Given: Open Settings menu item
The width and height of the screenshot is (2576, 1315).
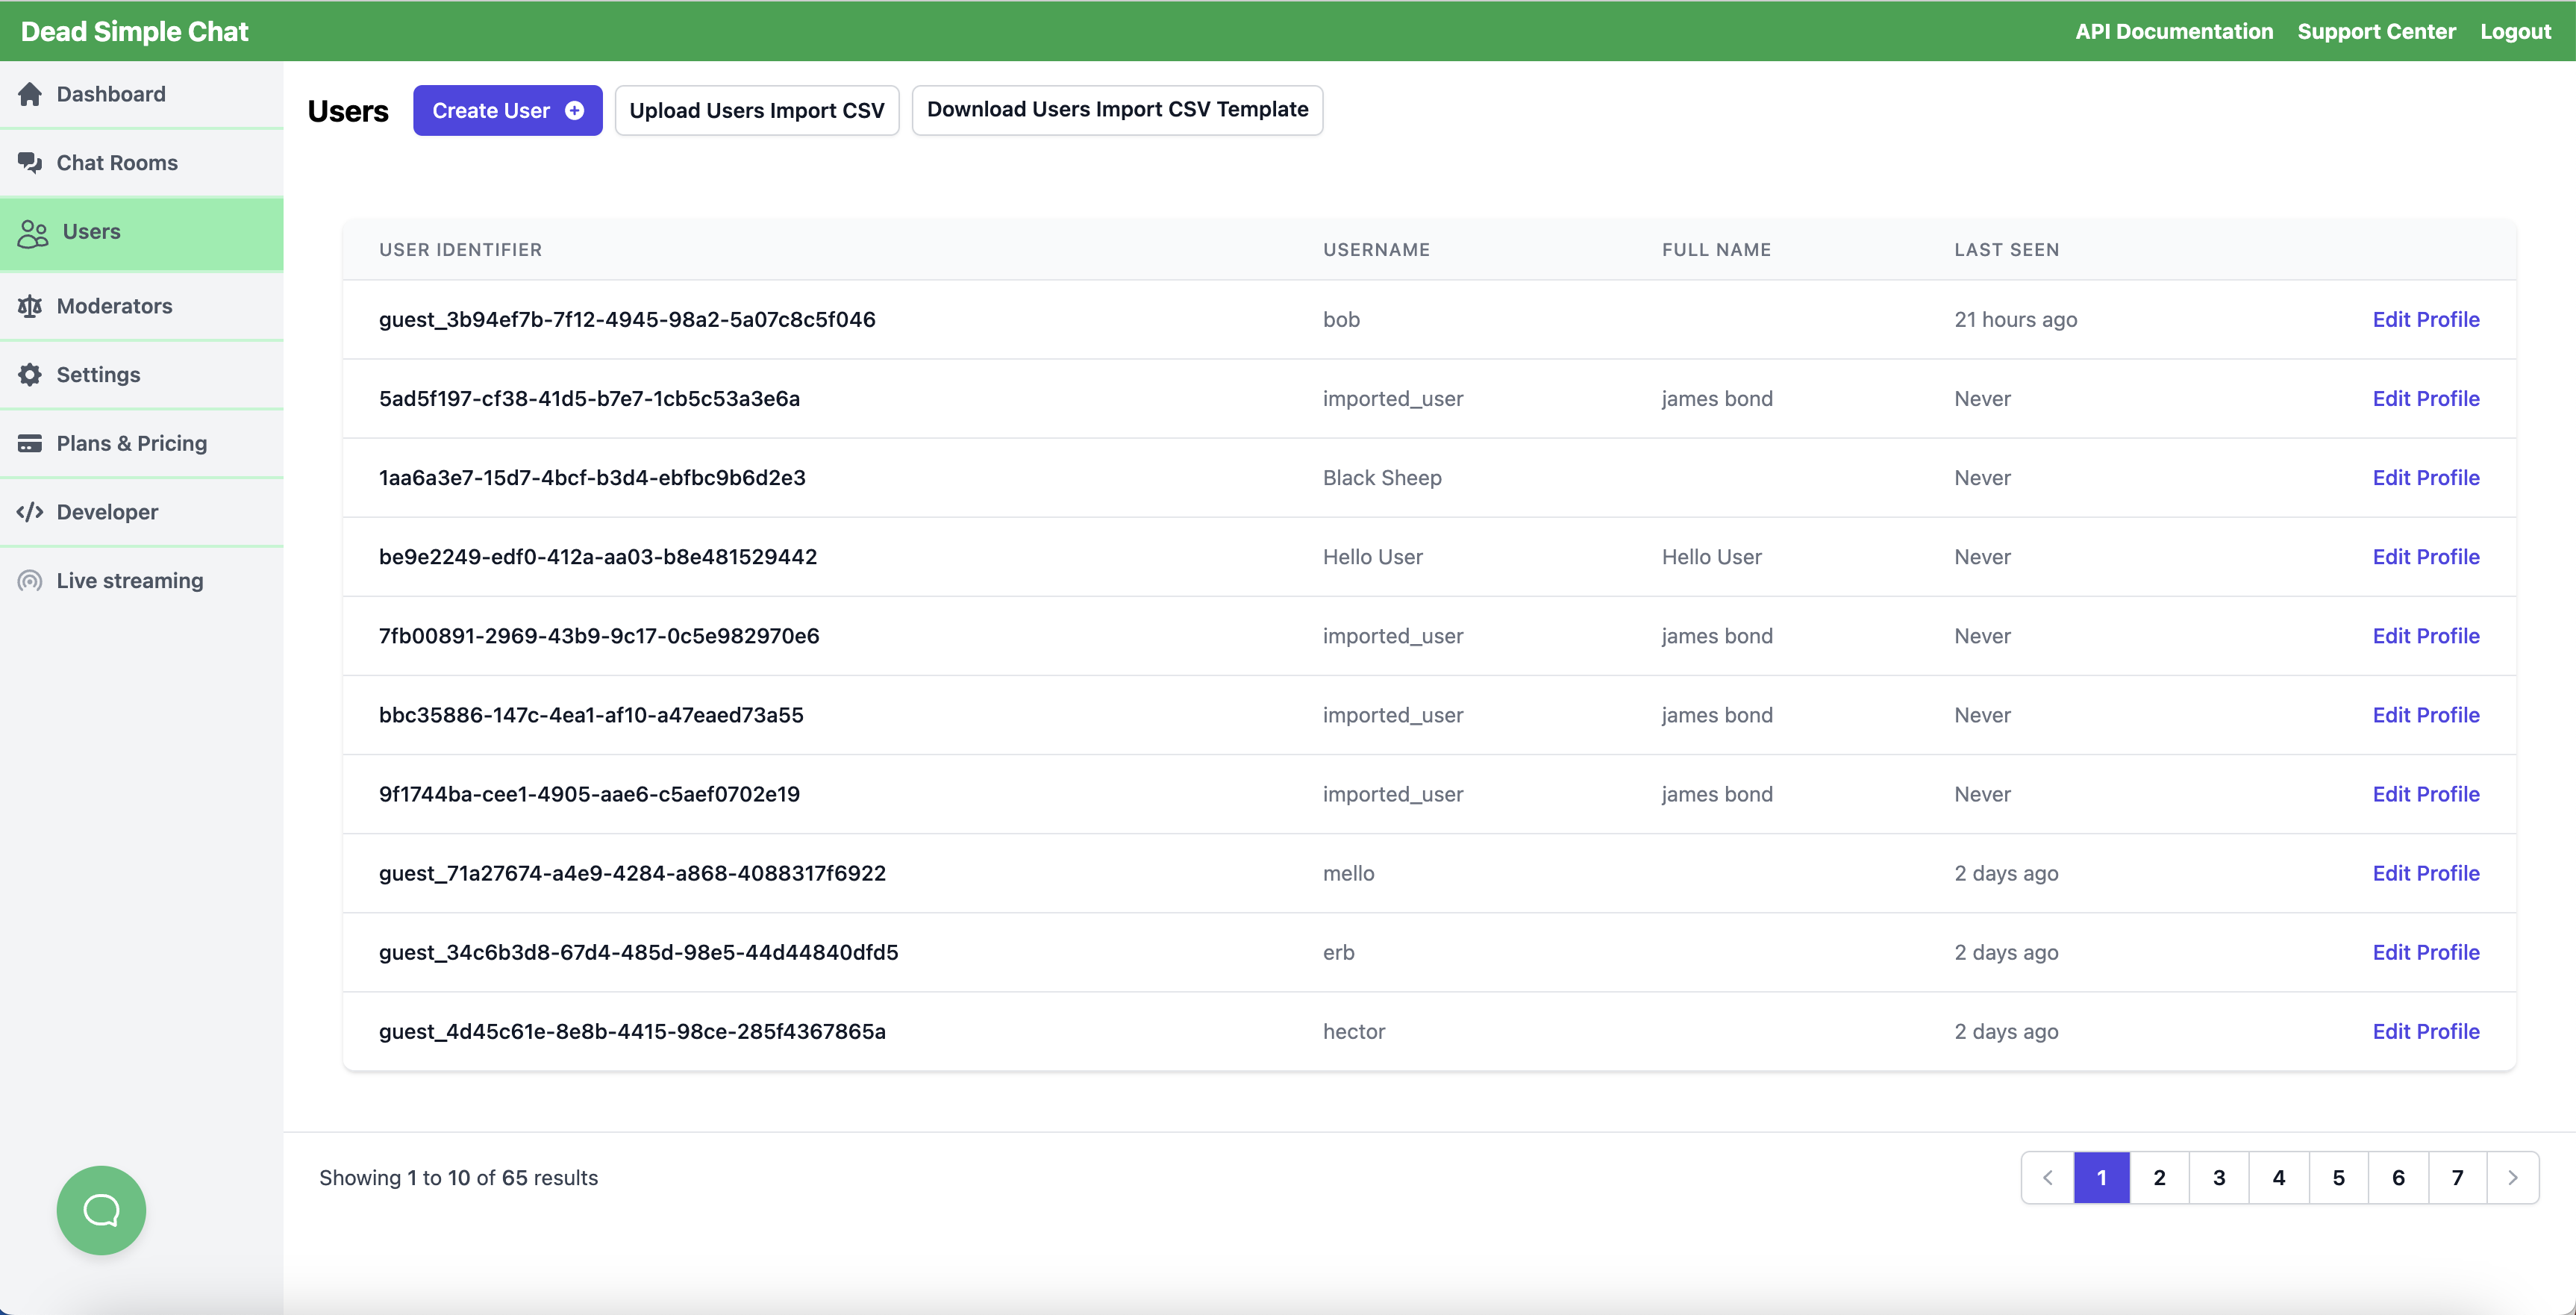Looking at the screenshot, I should coord(141,375).
